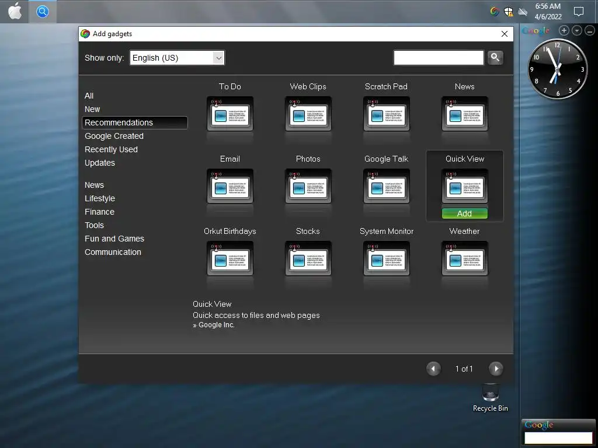This screenshot has height=448, width=598.
Task: Select the New category
Action: (92, 109)
